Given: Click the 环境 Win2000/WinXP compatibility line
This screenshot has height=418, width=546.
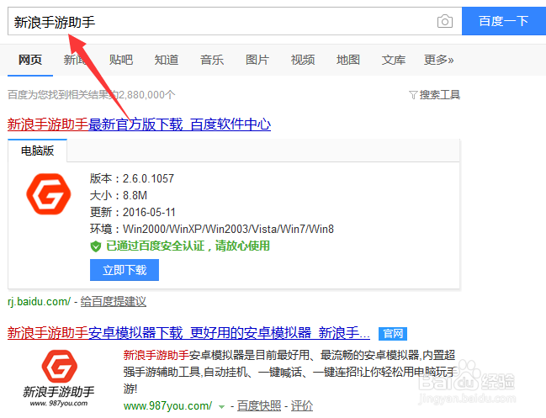Looking at the screenshot, I should (x=212, y=229).
